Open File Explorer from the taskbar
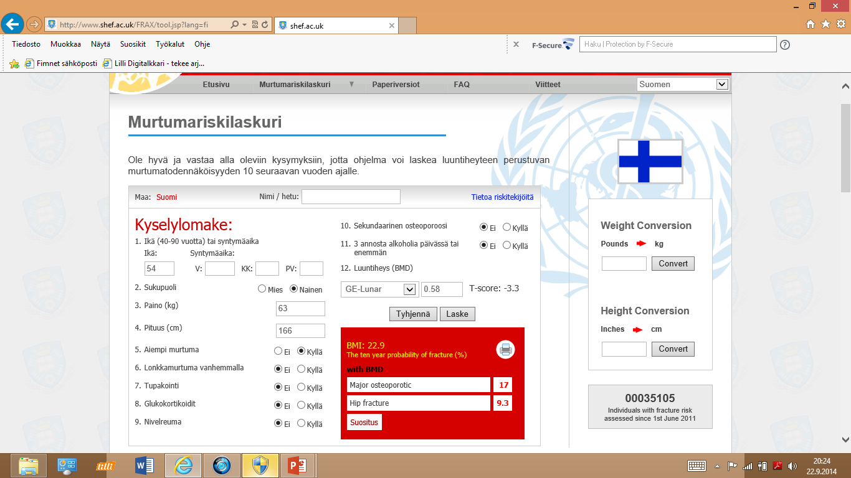Image resolution: width=851 pixels, height=478 pixels. [29, 465]
